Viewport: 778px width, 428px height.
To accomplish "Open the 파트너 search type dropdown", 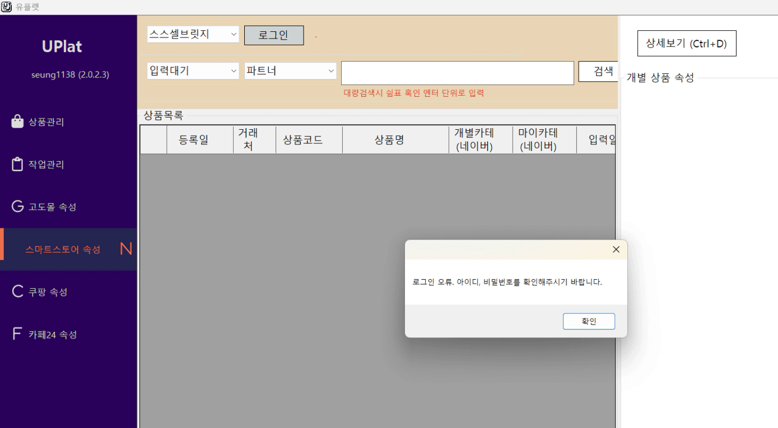I will 290,71.
